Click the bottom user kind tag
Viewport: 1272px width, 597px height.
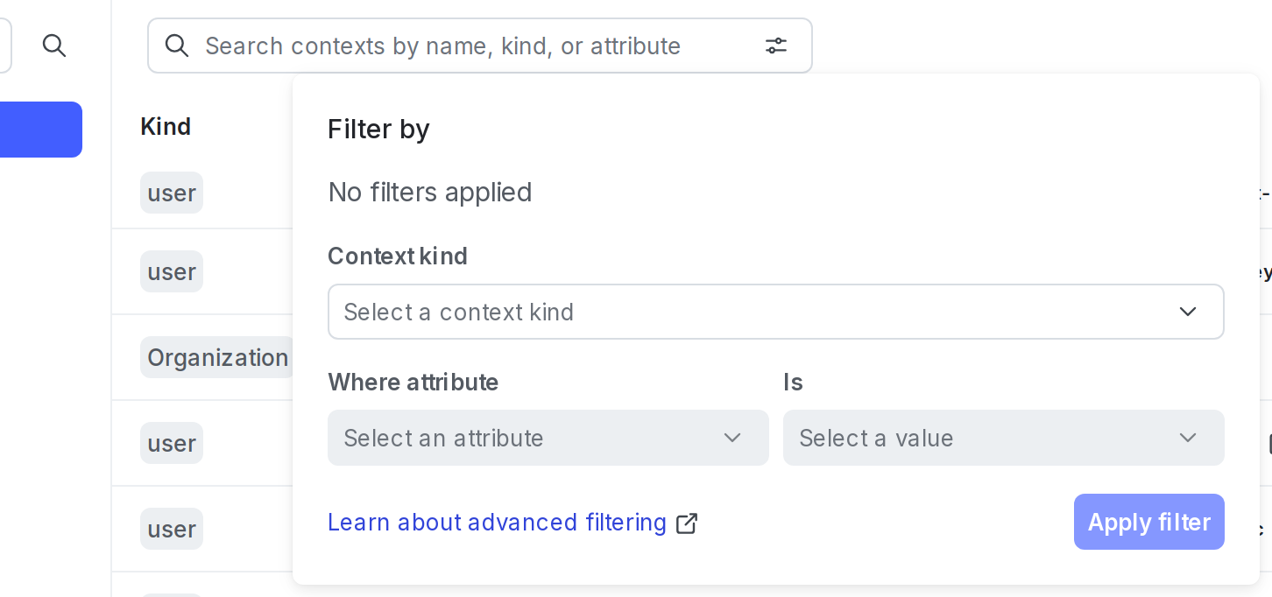[171, 529]
